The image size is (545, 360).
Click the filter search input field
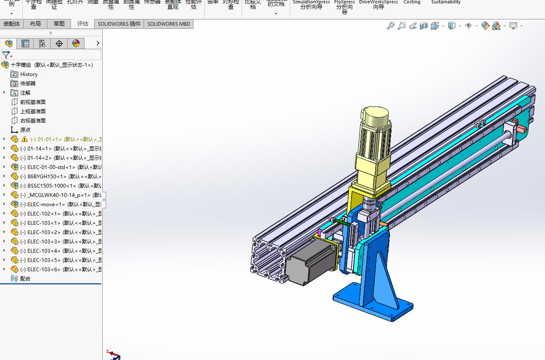pos(57,55)
